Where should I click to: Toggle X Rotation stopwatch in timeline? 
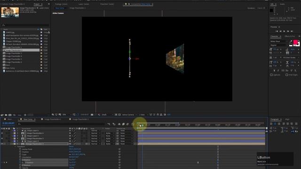point(20,160)
